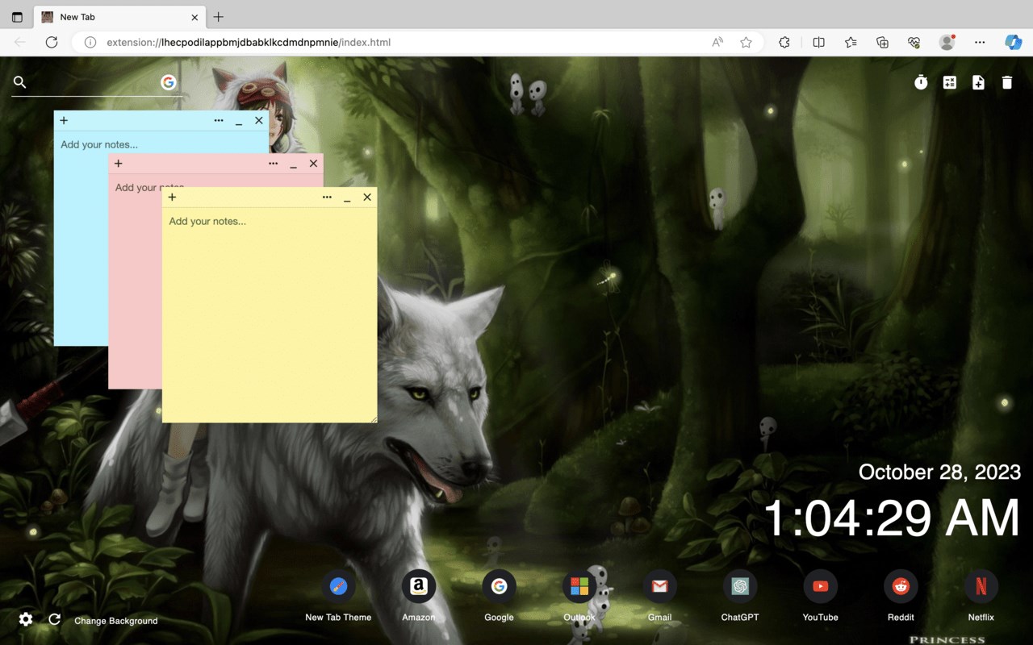Close the yellow sticky note
The height and width of the screenshot is (645, 1033).
[x=367, y=198]
